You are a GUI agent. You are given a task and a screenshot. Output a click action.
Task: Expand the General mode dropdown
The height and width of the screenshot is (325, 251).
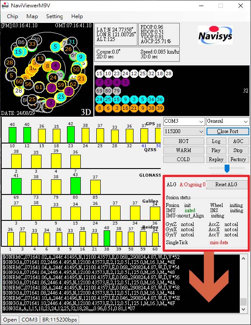coord(228,121)
